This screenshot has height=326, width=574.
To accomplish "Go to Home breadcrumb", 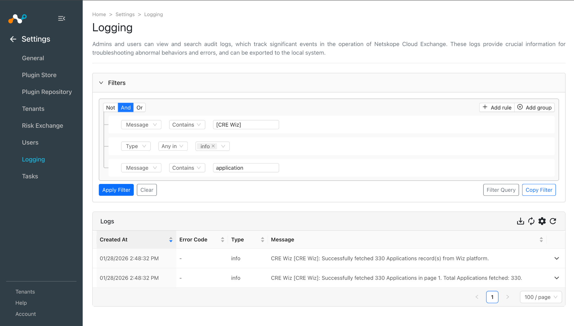I will tap(99, 15).
